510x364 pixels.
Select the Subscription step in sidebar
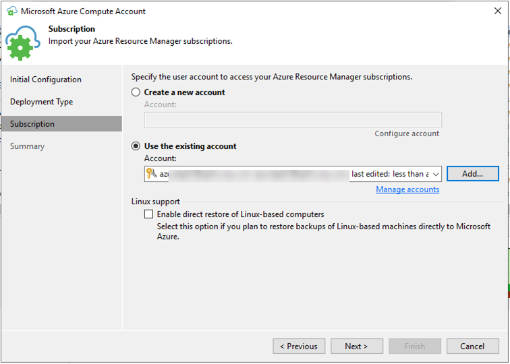click(61, 124)
